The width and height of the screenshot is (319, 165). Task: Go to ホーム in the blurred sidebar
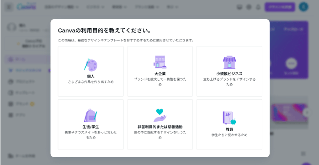pyautogui.click(x=27, y=59)
